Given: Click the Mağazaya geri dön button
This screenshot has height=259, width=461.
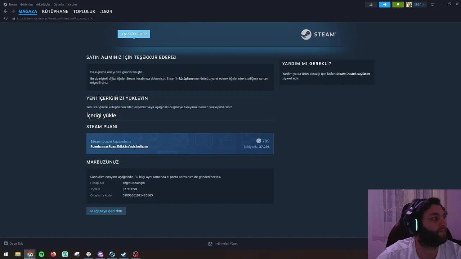Looking at the screenshot, I should coord(106,211).
